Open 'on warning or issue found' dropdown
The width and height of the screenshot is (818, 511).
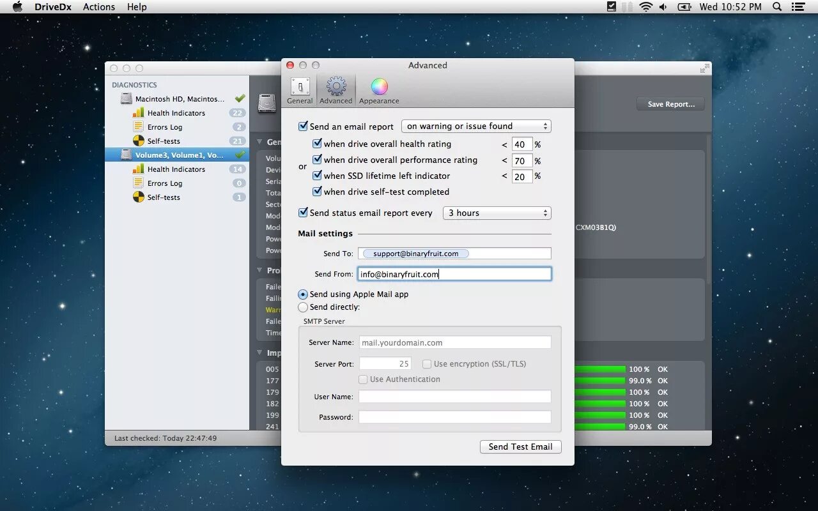(x=476, y=126)
